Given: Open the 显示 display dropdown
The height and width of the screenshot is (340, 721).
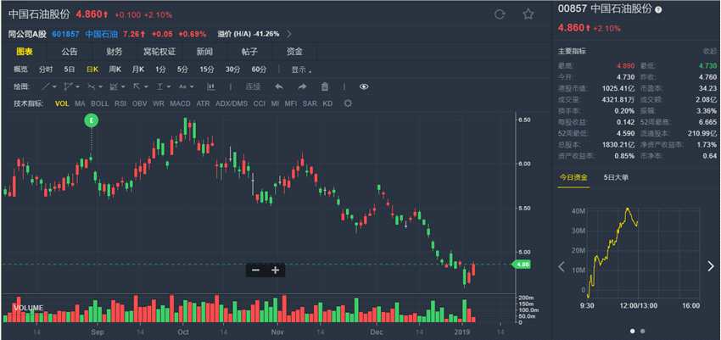Looking at the screenshot, I should 301,70.
